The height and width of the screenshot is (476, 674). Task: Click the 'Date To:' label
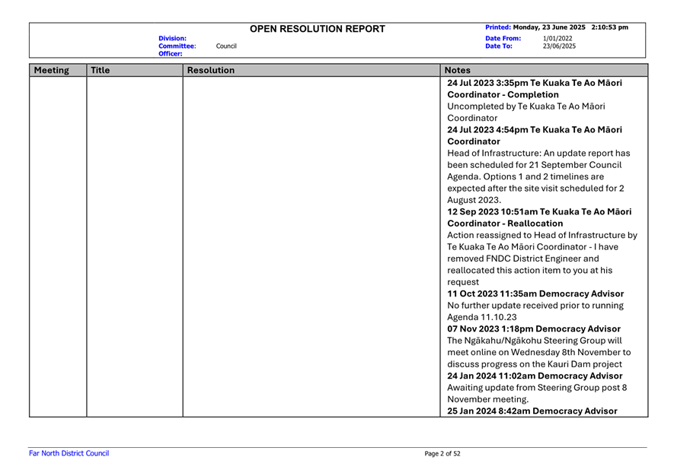point(499,46)
